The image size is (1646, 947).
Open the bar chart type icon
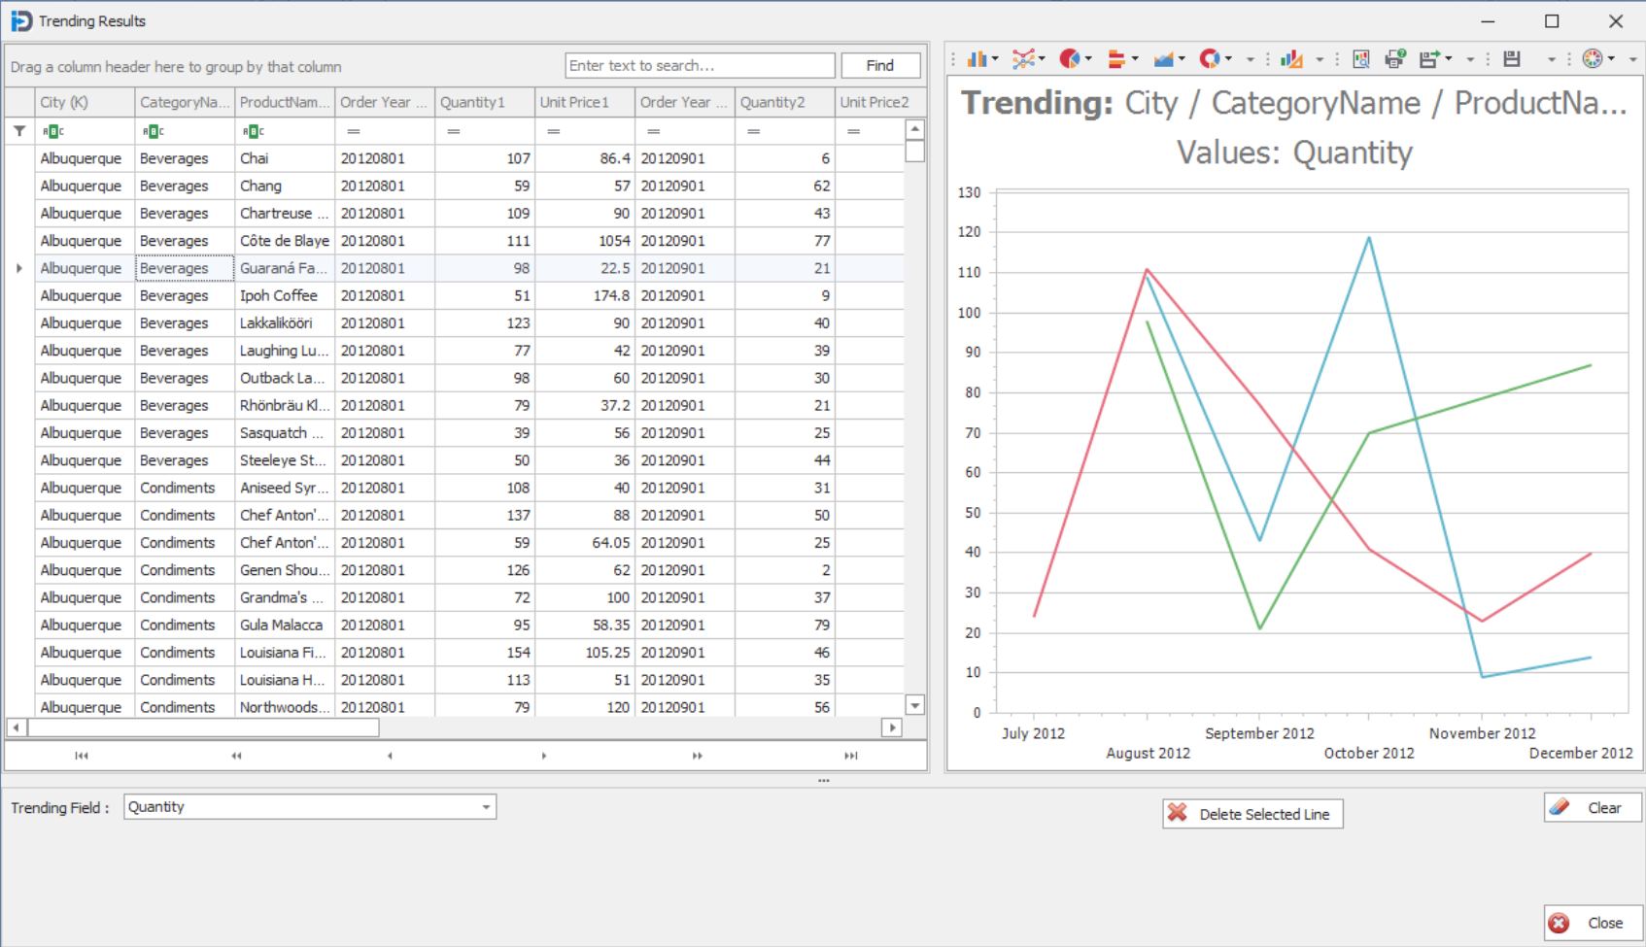(977, 59)
